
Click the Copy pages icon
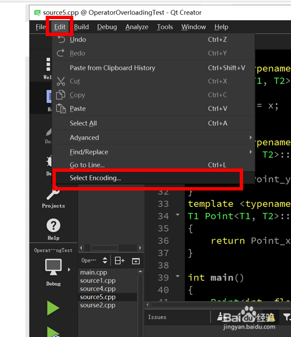[x=61, y=95]
